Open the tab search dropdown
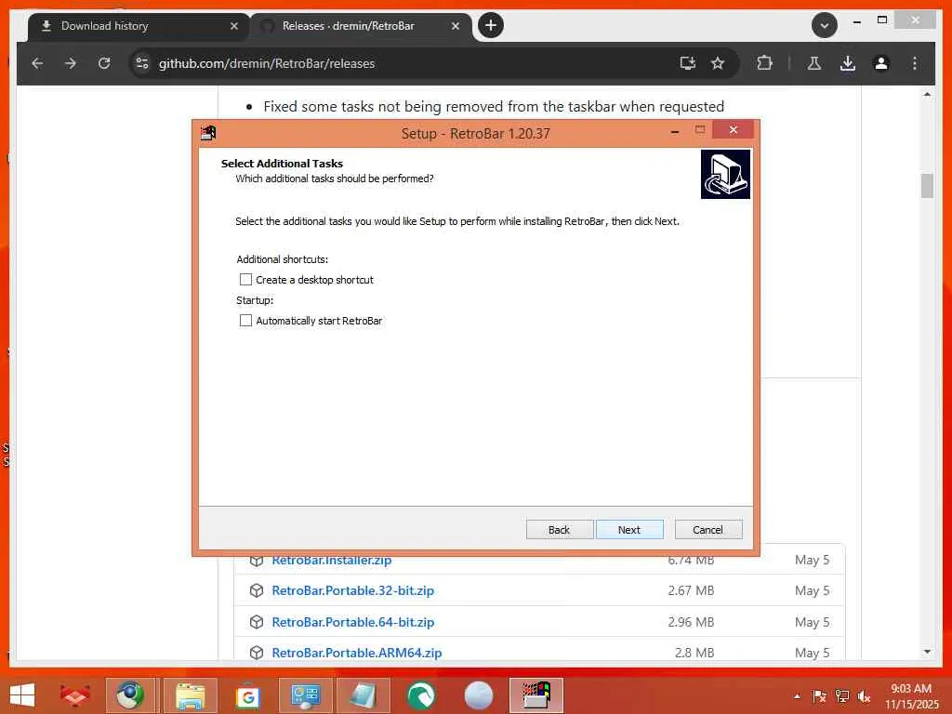This screenshot has height=714, width=952. coord(825,25)
